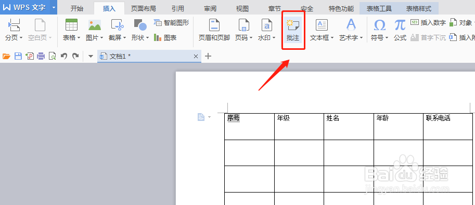Expand the 页码 dropdown arrow
This screenshot has height=205, width=475.
point(251,38)
